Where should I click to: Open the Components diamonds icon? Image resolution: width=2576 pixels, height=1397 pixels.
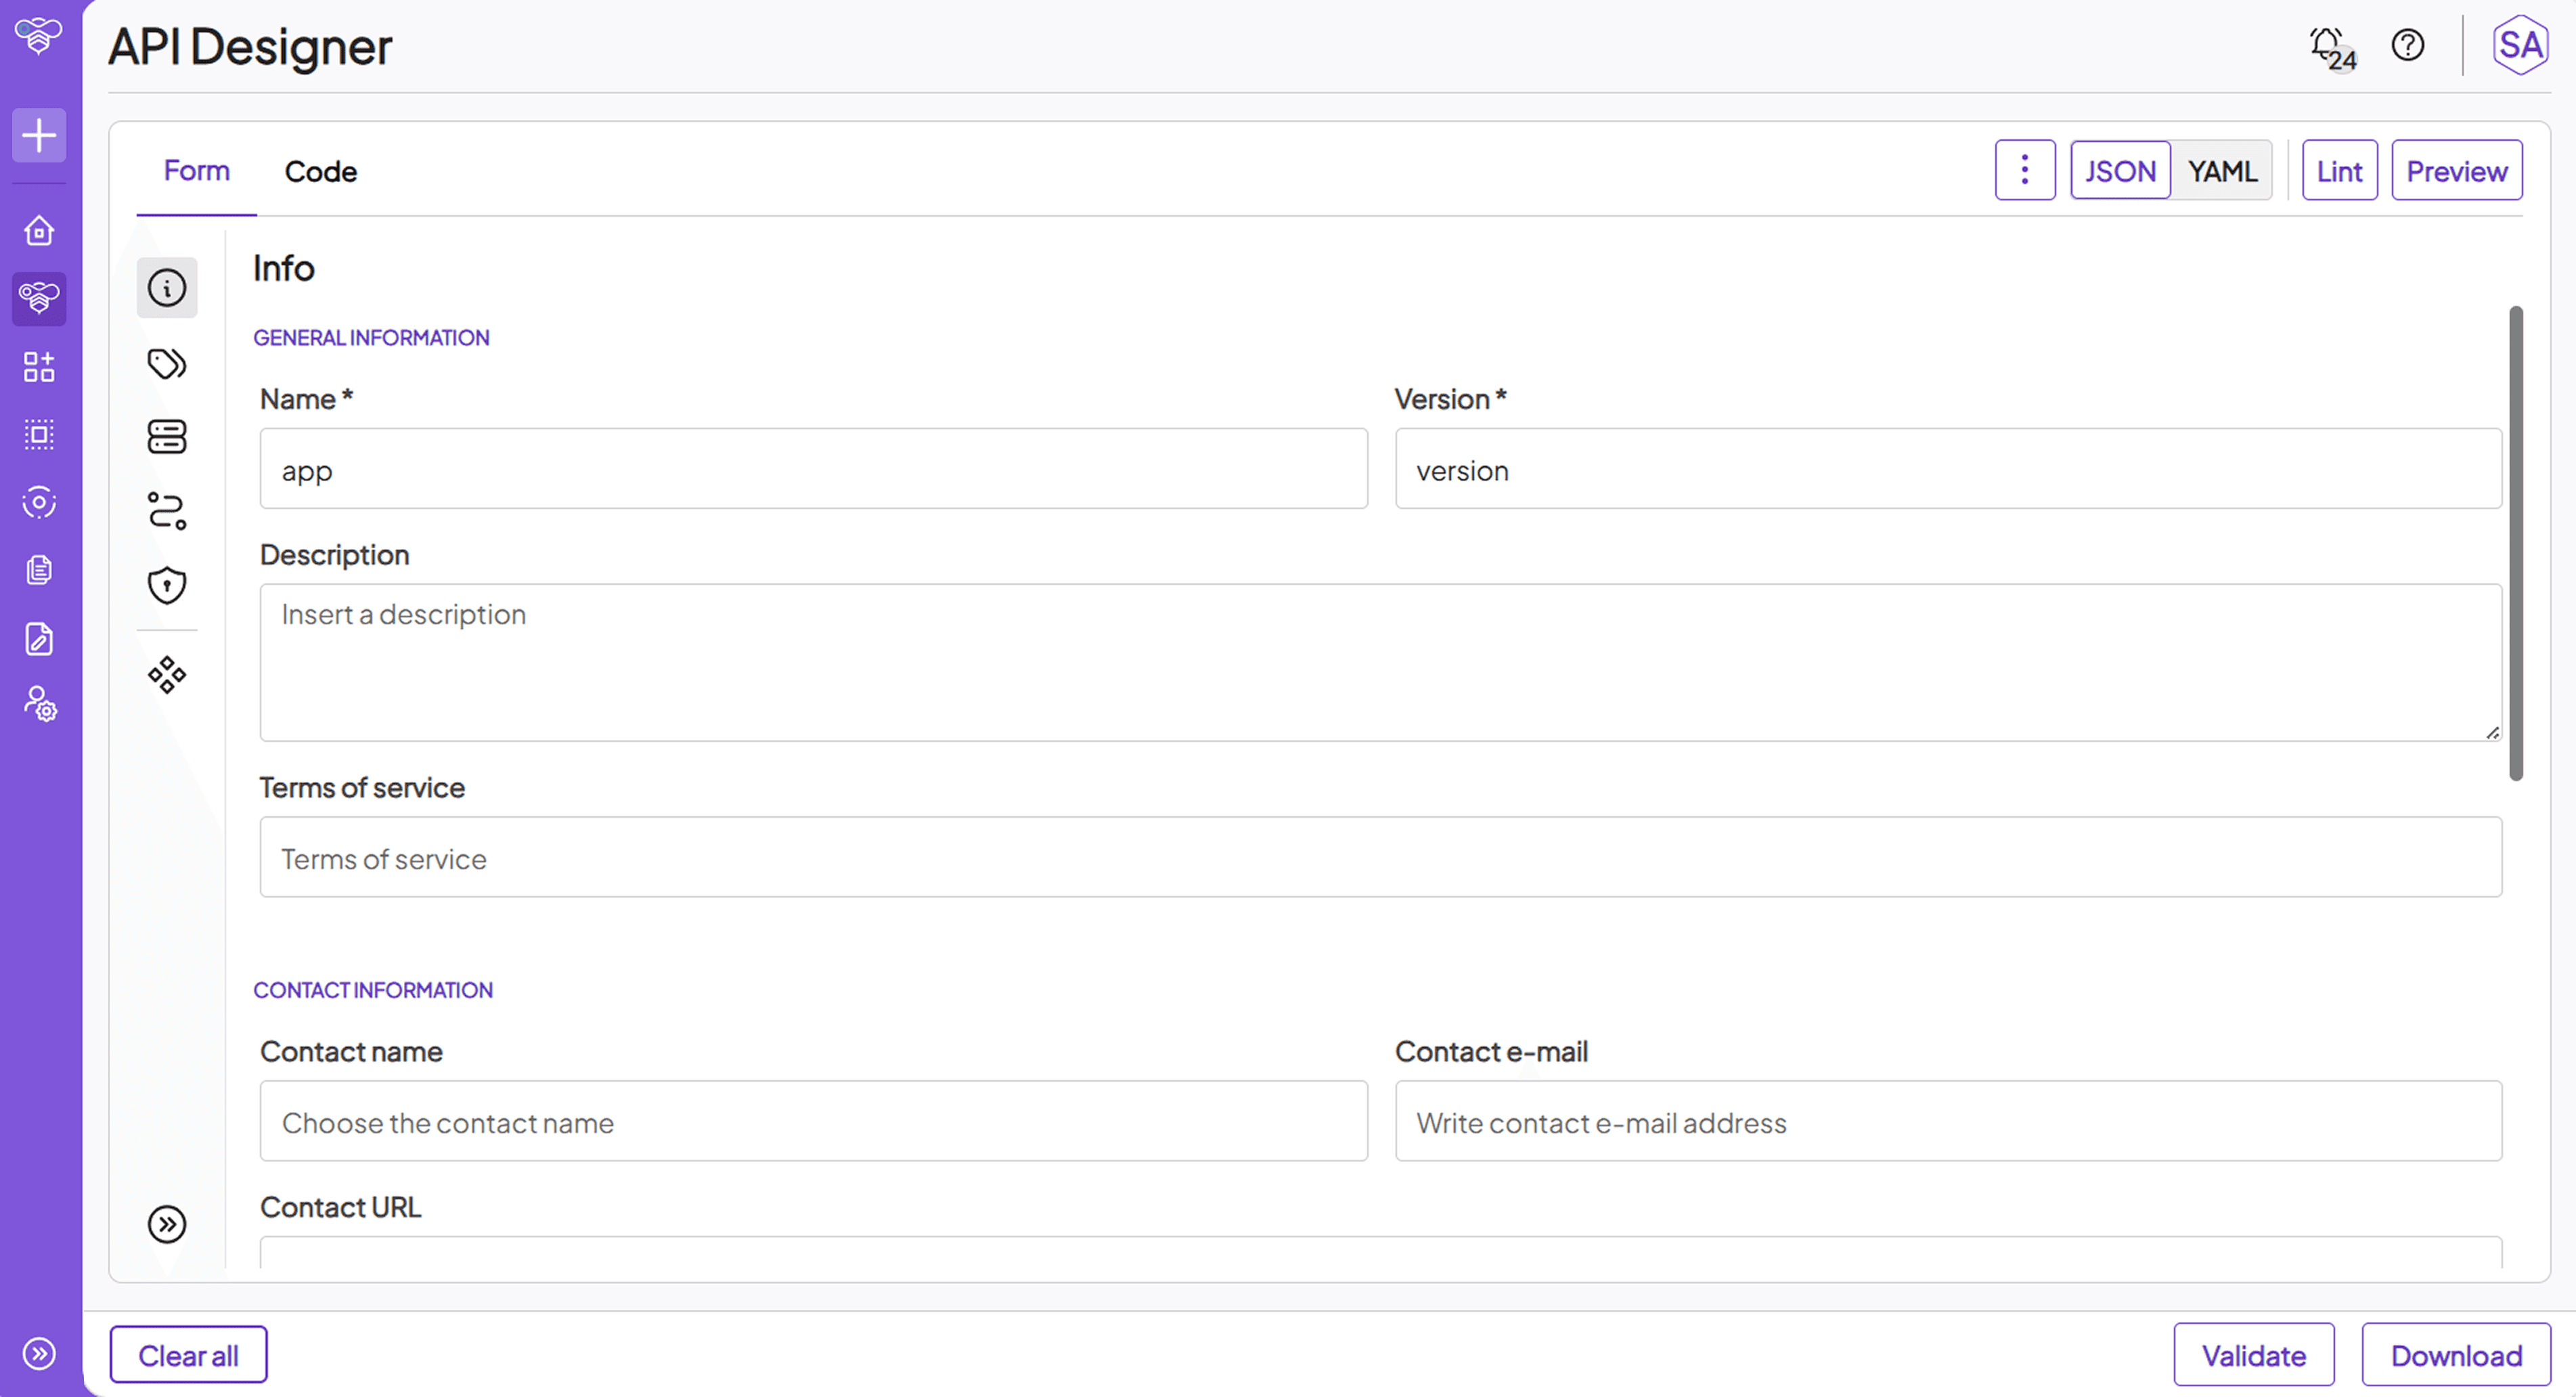(167, 675)
